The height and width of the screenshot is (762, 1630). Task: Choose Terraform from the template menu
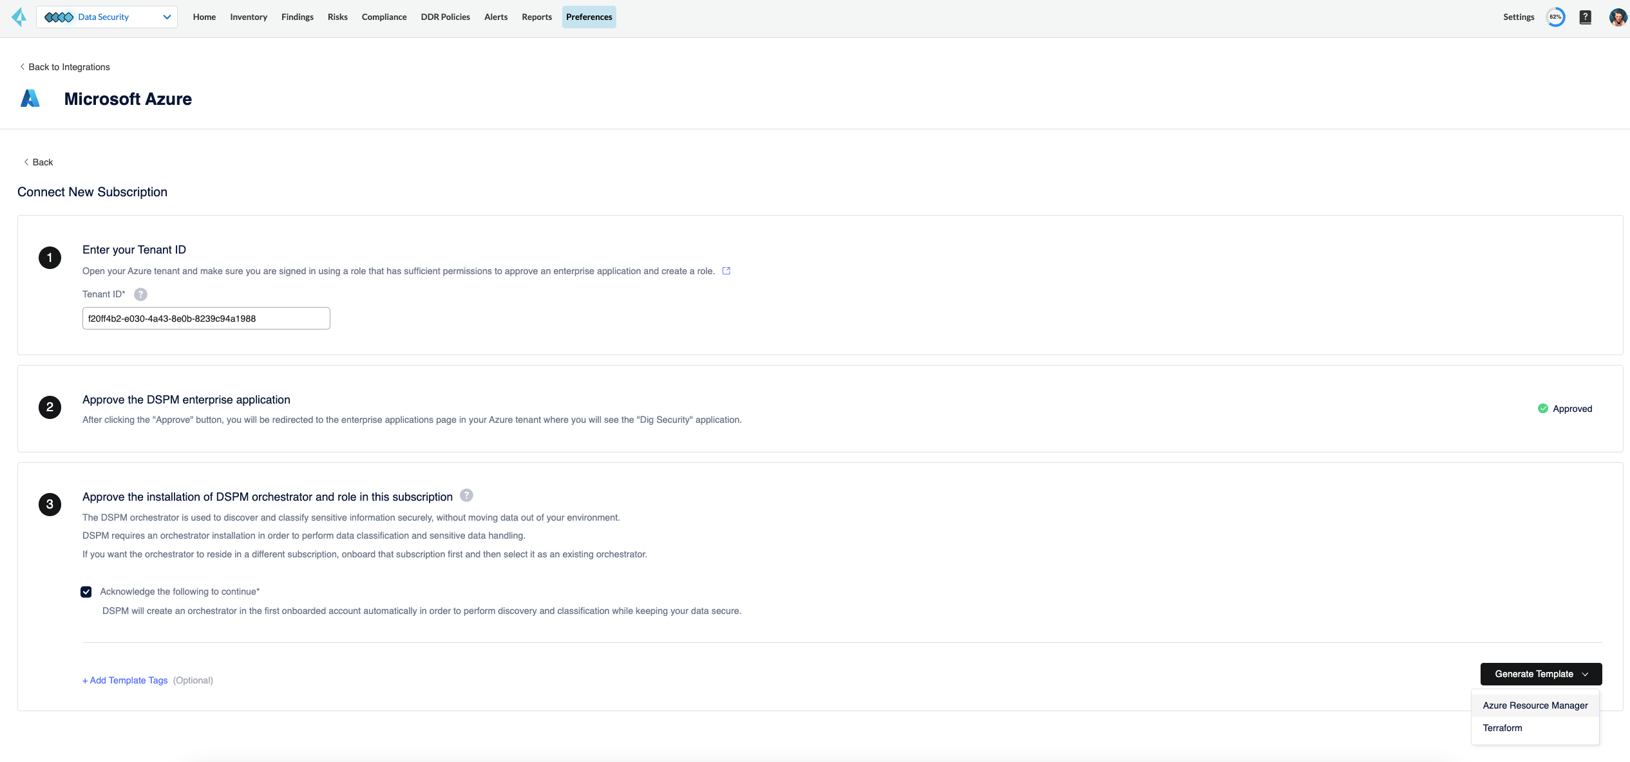pos(1502,728)
